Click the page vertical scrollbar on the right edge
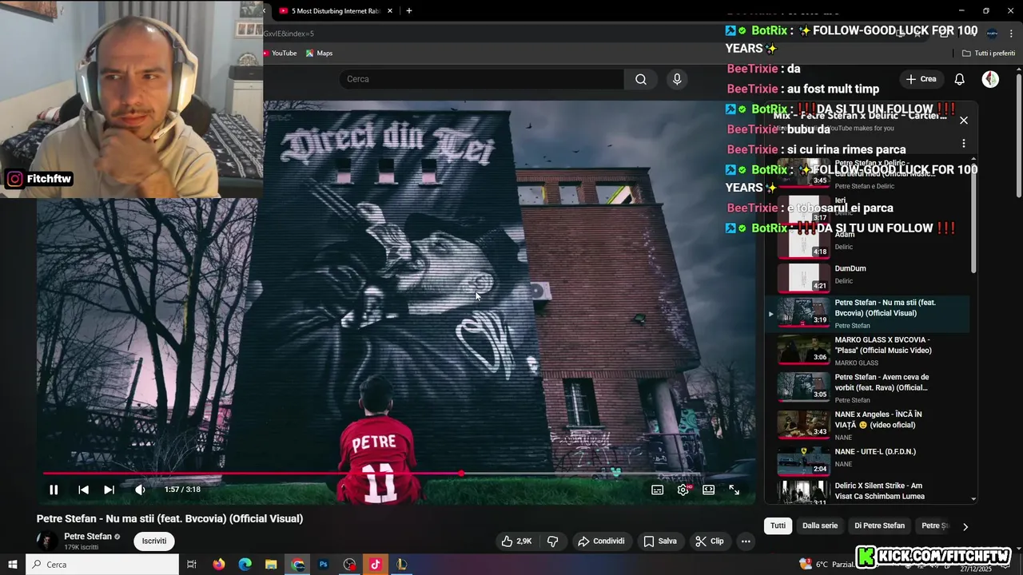Image resolution: width=1023 pixels, height=575 pixels. (1019, 136)
